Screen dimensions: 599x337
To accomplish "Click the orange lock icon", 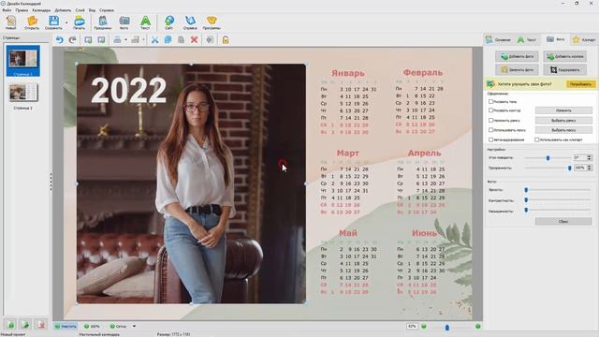I will tap(226, 39).
